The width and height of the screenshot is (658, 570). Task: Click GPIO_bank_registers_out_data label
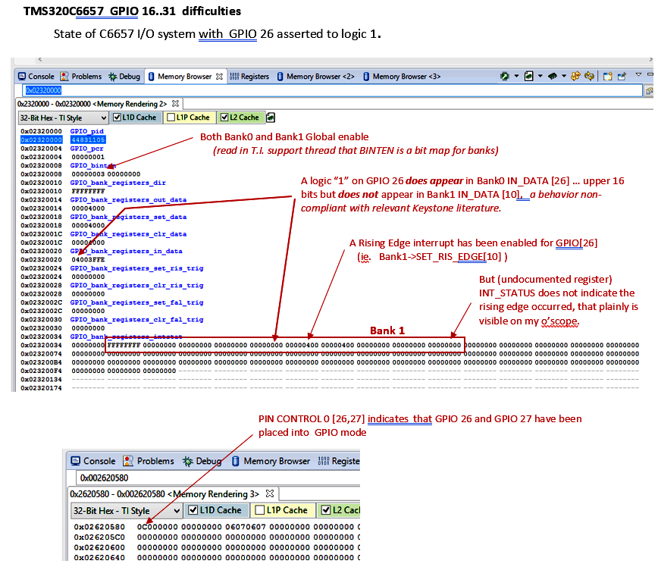click(128, 200)
